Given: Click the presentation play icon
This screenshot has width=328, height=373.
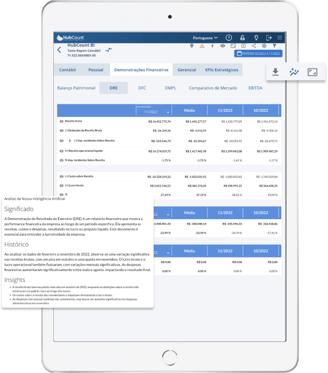Looking at the screenshot, I should tap(244, 46).
